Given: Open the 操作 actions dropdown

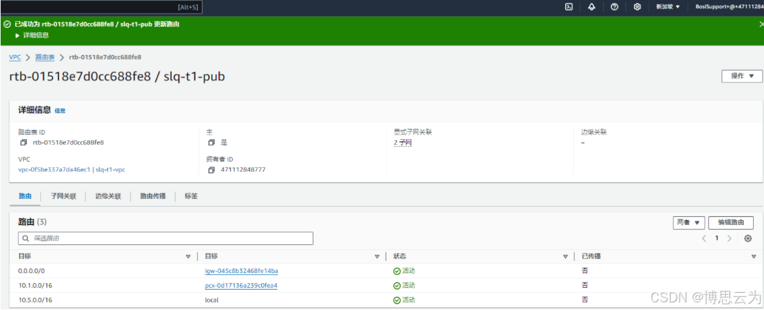Looking at the screenshot, I should pos(742,77).
